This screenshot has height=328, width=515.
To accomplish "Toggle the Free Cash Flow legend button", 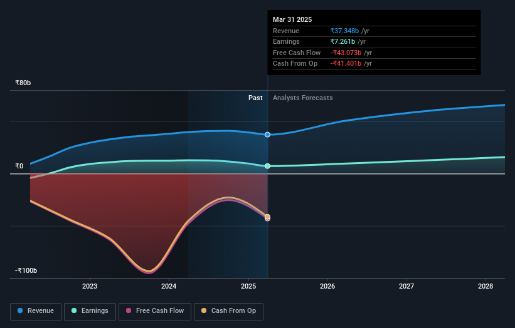I will click(x=155, y=311).
